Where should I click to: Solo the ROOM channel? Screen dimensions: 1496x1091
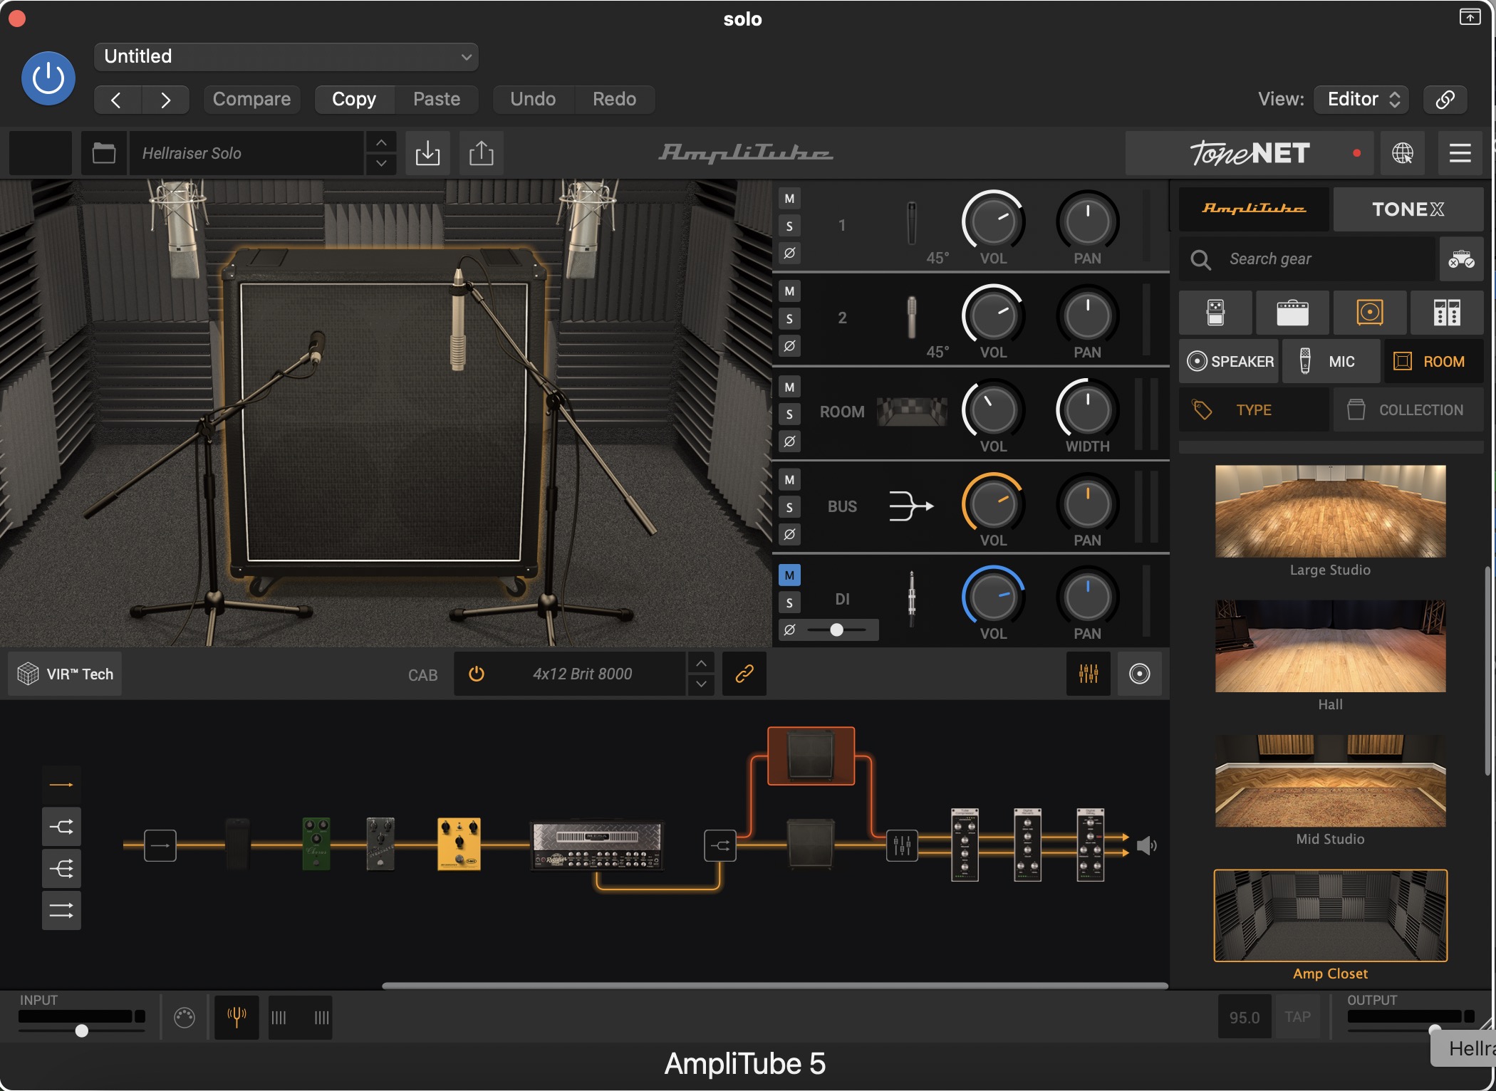[x=789, y=414]
